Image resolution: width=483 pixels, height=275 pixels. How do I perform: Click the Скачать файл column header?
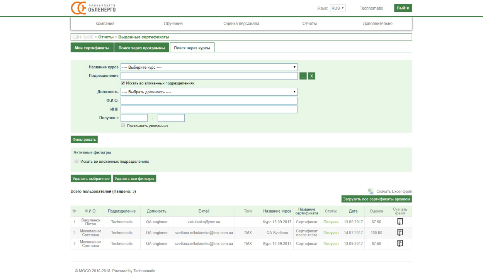400,211
